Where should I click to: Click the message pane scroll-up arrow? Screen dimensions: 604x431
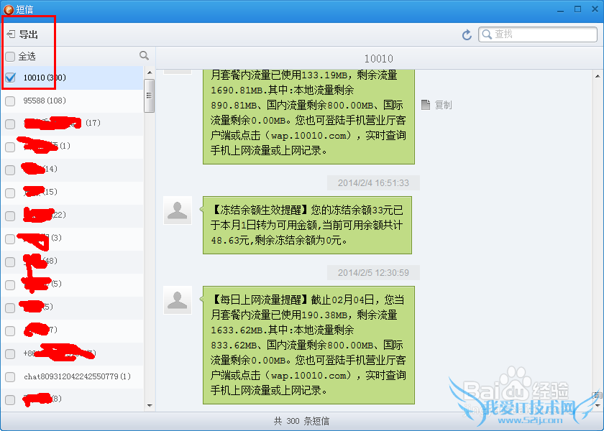598,77
